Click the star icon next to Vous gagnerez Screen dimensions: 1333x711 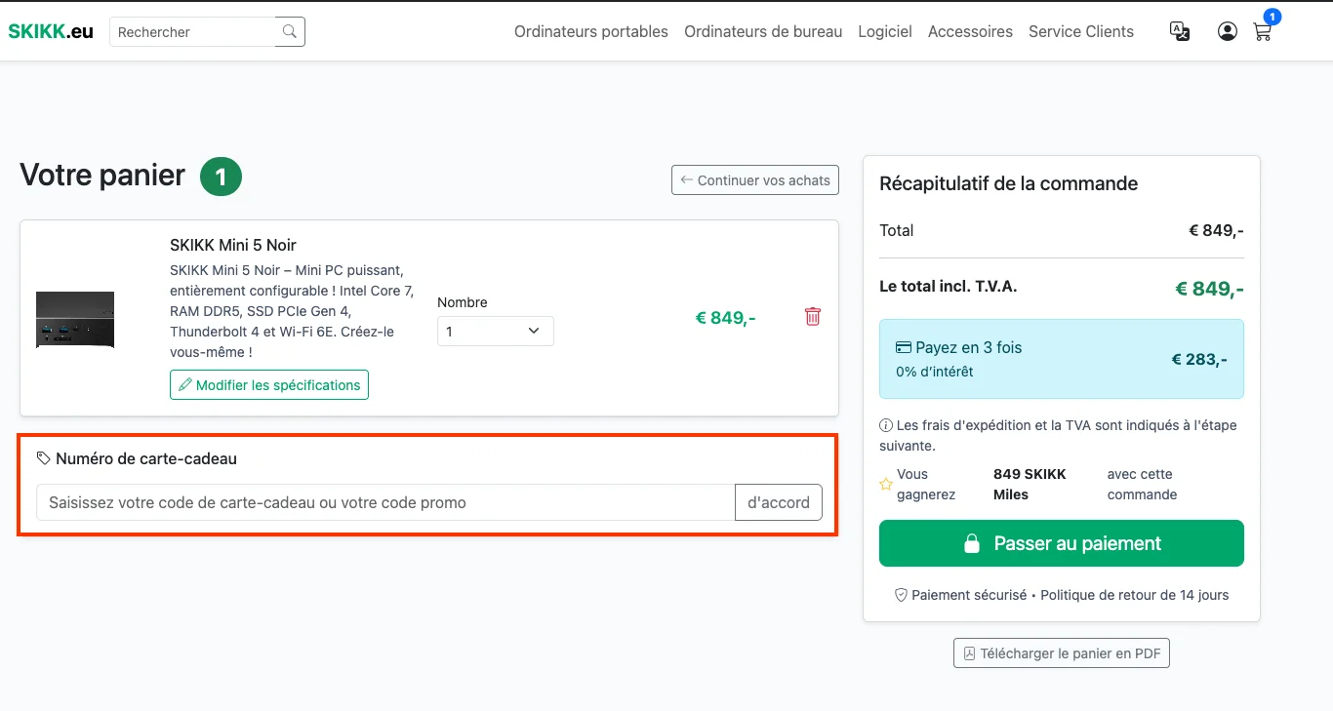[x=886, y=483]
